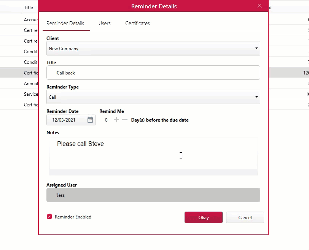The image size is (309, 250).
Task: Increase days before due date using plus icon
Action: coord(116,120)
